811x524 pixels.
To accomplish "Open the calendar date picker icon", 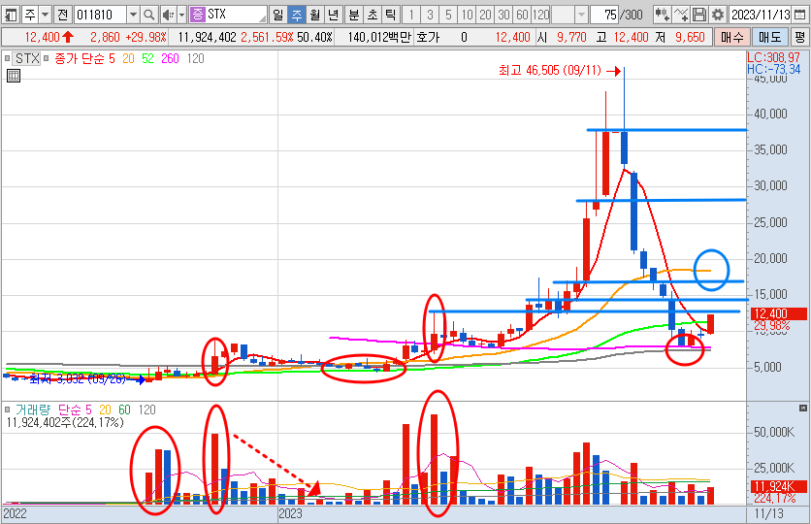I will point(799,15).
